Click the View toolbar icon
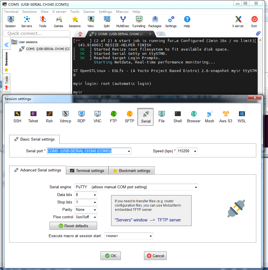 90,22
